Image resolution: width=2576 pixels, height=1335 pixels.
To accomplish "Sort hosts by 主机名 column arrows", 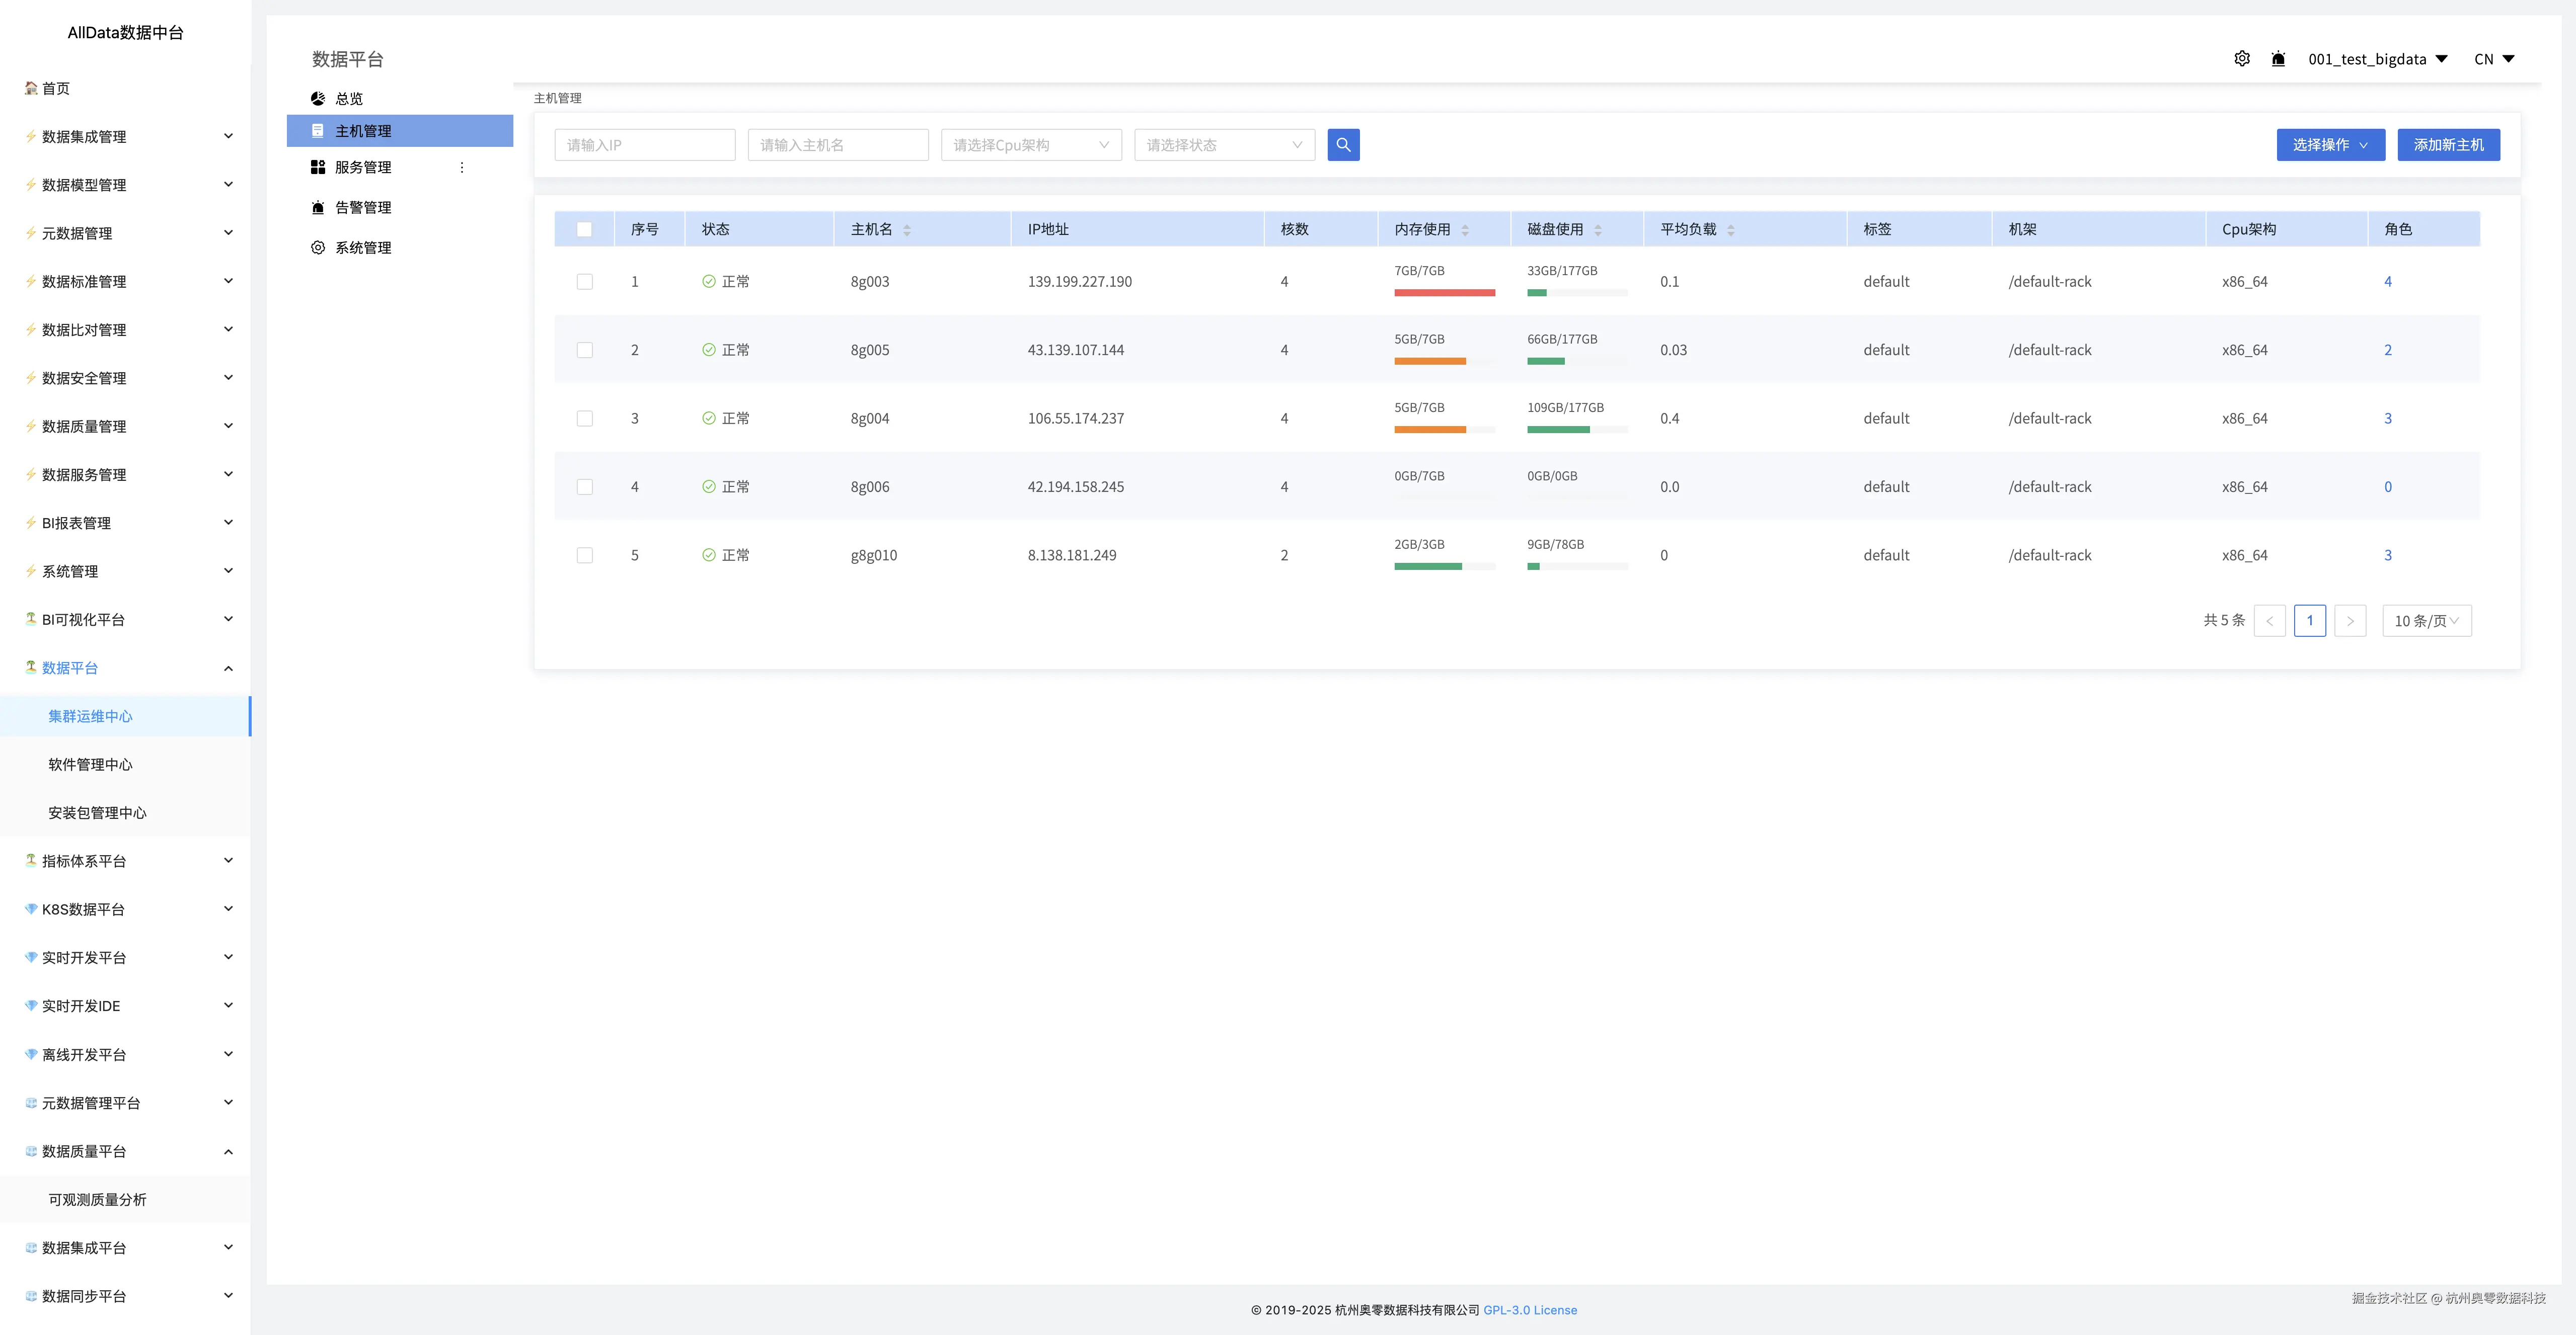I will click(907, 230).
